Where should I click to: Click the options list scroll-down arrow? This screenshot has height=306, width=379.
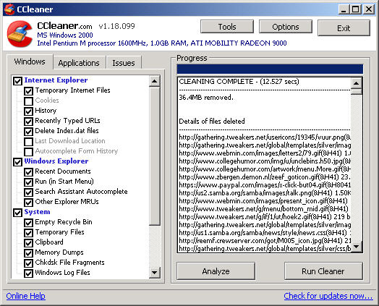(155, 273)
